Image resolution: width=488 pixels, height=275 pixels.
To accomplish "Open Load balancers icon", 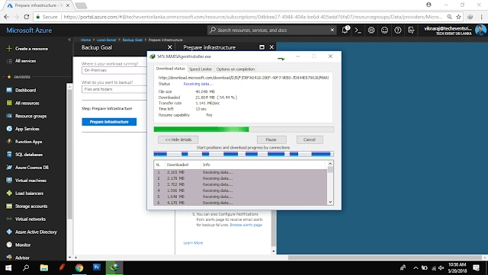I will click(9, 193).
